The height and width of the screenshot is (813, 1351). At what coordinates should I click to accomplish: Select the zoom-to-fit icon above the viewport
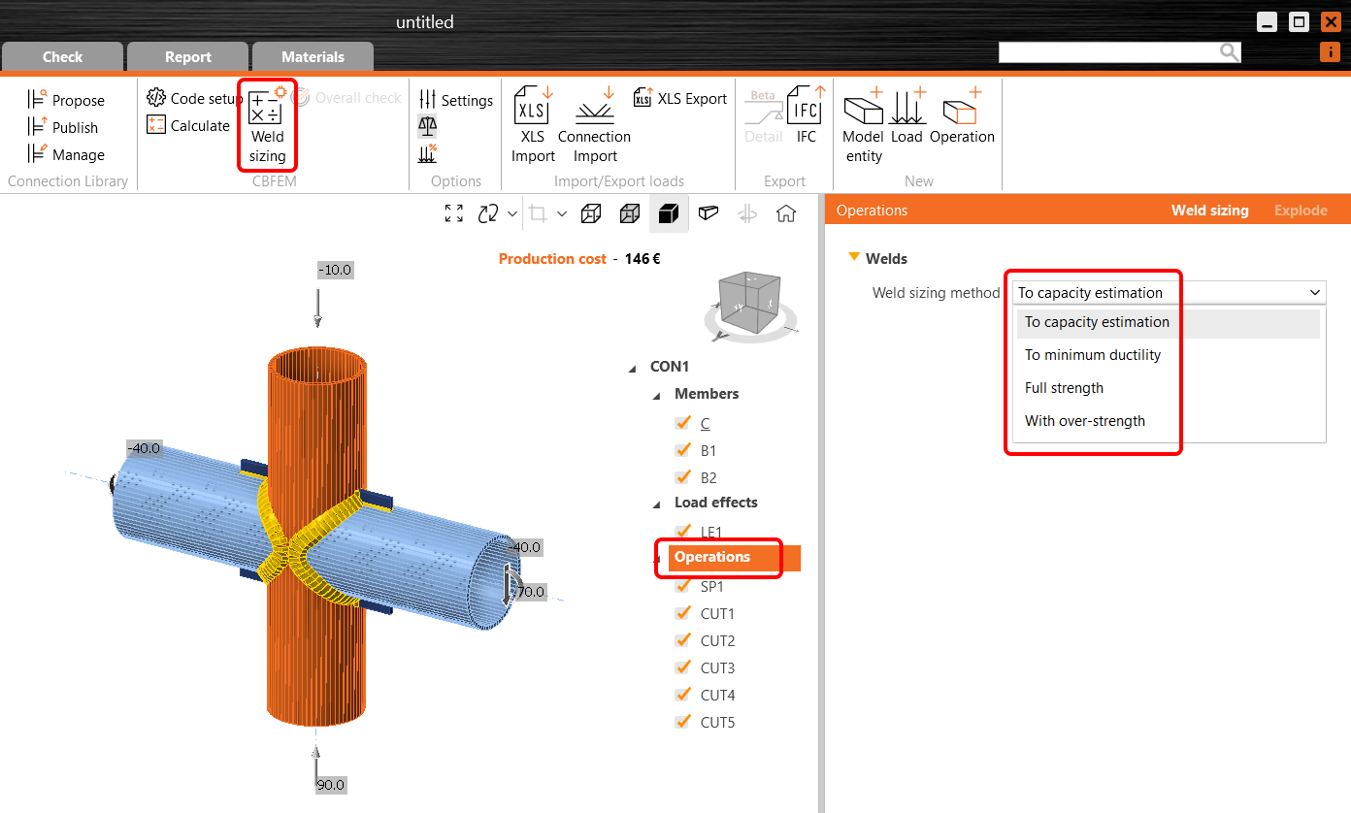tap(453, 212)
